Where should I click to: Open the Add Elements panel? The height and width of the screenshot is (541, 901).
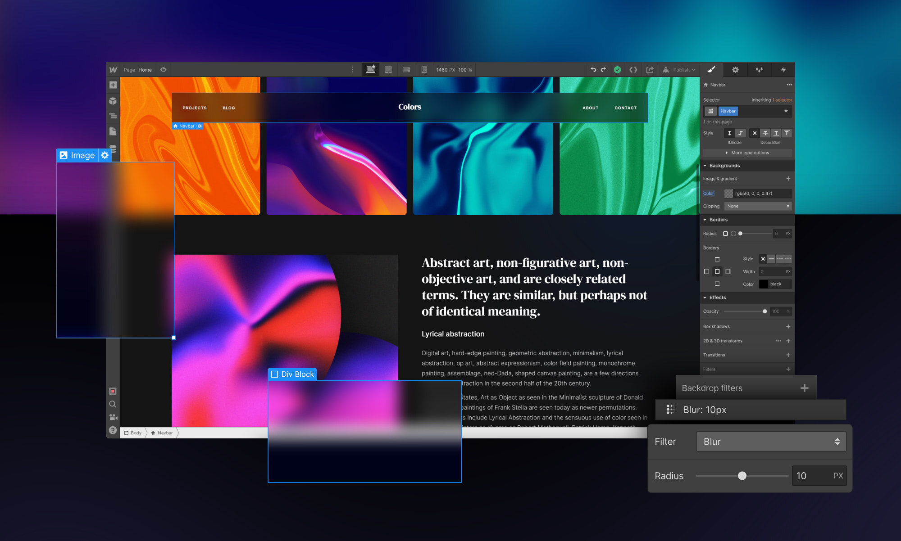[113, 85]
